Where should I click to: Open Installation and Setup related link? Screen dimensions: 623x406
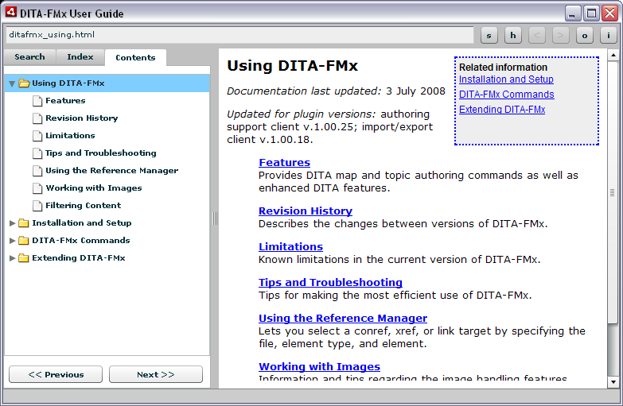coord(506,79)
